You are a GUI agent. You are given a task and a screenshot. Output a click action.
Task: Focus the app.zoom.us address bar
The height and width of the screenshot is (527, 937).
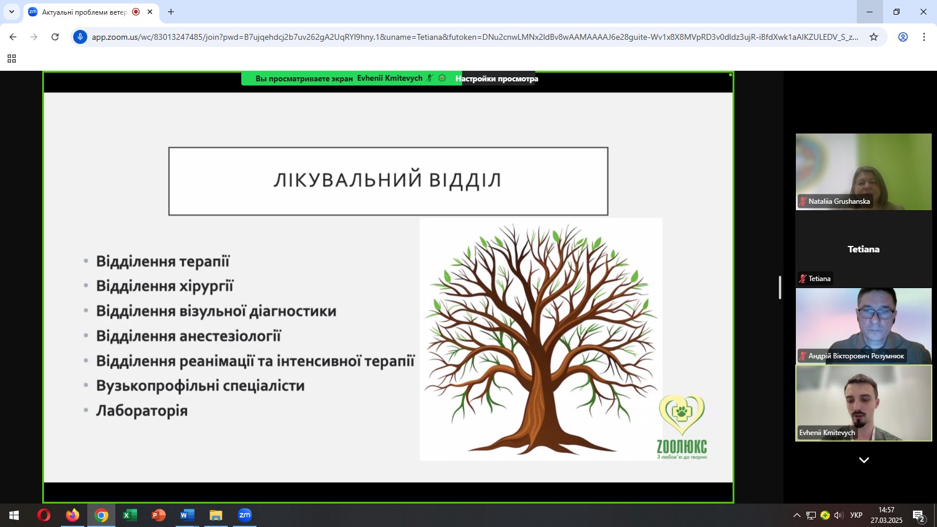coord(474,37)
